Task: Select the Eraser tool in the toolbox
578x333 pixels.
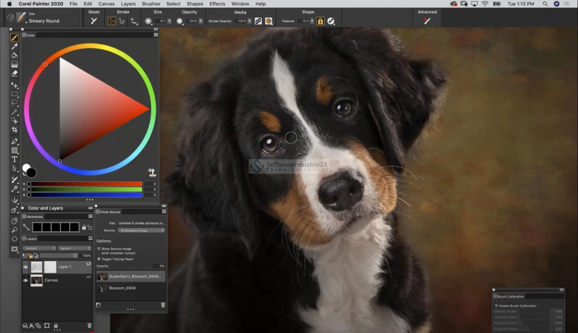Action: tap(15, 74)
